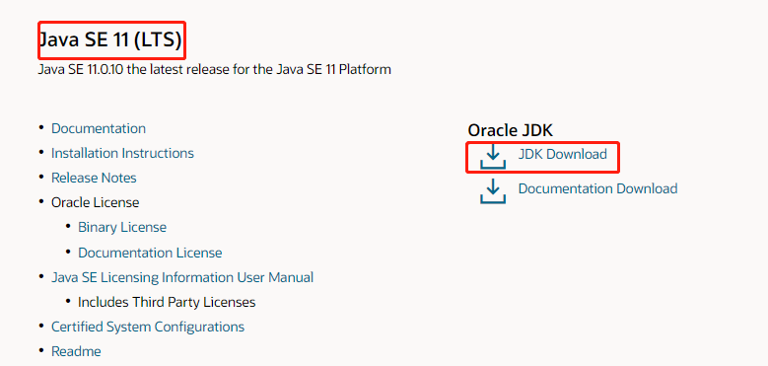Select the Java SE 11 (LTS) heading
This screenshot has width=768, height=366.
click(x=111, y=40)
